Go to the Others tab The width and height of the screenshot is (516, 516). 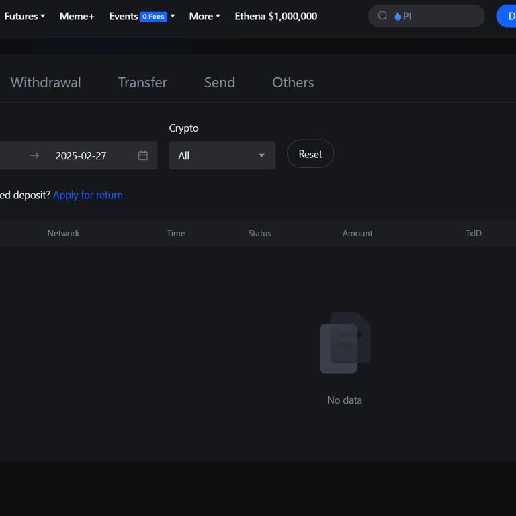(x=293, y=83)
